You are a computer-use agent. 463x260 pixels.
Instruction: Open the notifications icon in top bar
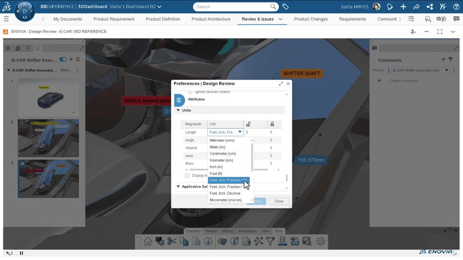tap(390, 6)
